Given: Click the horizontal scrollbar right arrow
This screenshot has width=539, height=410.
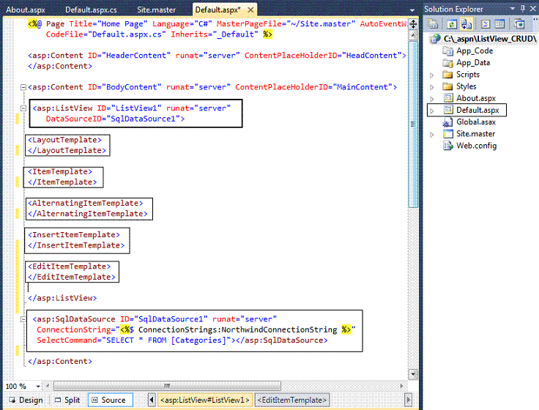Looking at the screenshot, I should coord(401,386).
